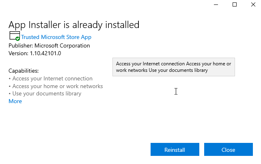This screenshot has height=164, width=261.
Task: Maximize the App Installer window
Action: click(234, 4)
